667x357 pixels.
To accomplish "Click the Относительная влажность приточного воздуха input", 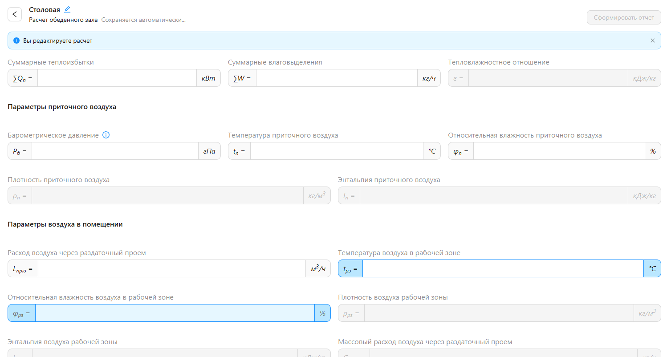I will (x=559, y=151).
